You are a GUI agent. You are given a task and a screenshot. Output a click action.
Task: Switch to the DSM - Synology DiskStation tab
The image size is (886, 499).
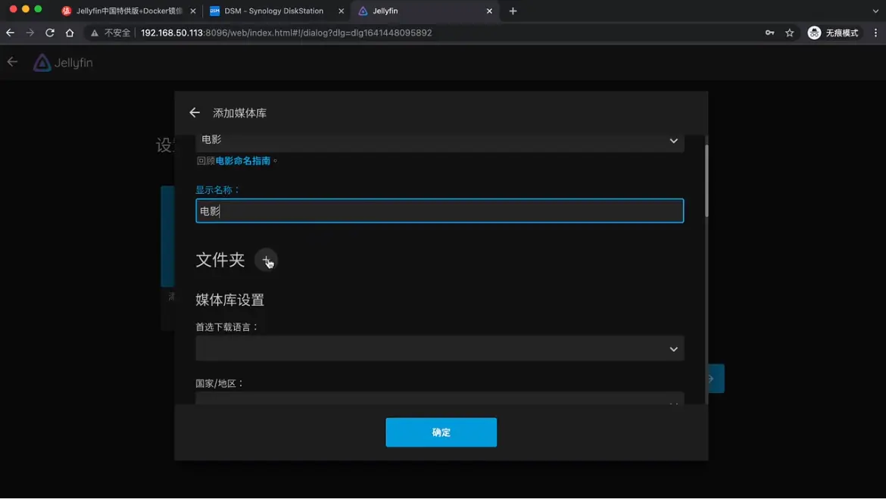click(273, 11)
